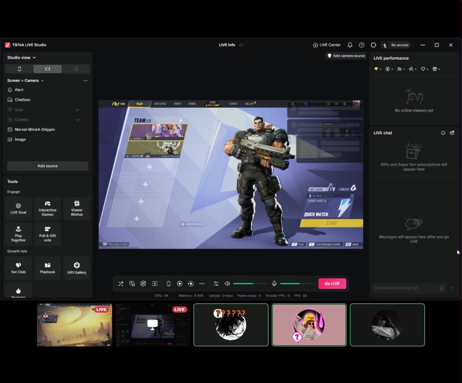This screenshot has width=462, height=383.
Task: Open LIVE Center
Action: coord(326,45)
